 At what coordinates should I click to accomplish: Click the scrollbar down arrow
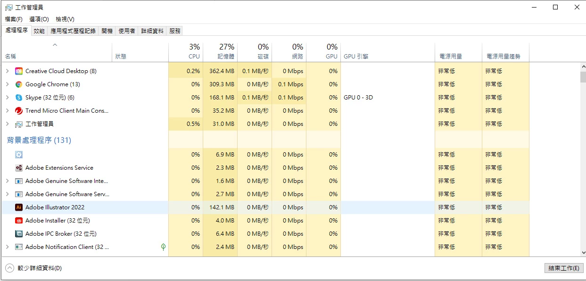pos(583,253)
